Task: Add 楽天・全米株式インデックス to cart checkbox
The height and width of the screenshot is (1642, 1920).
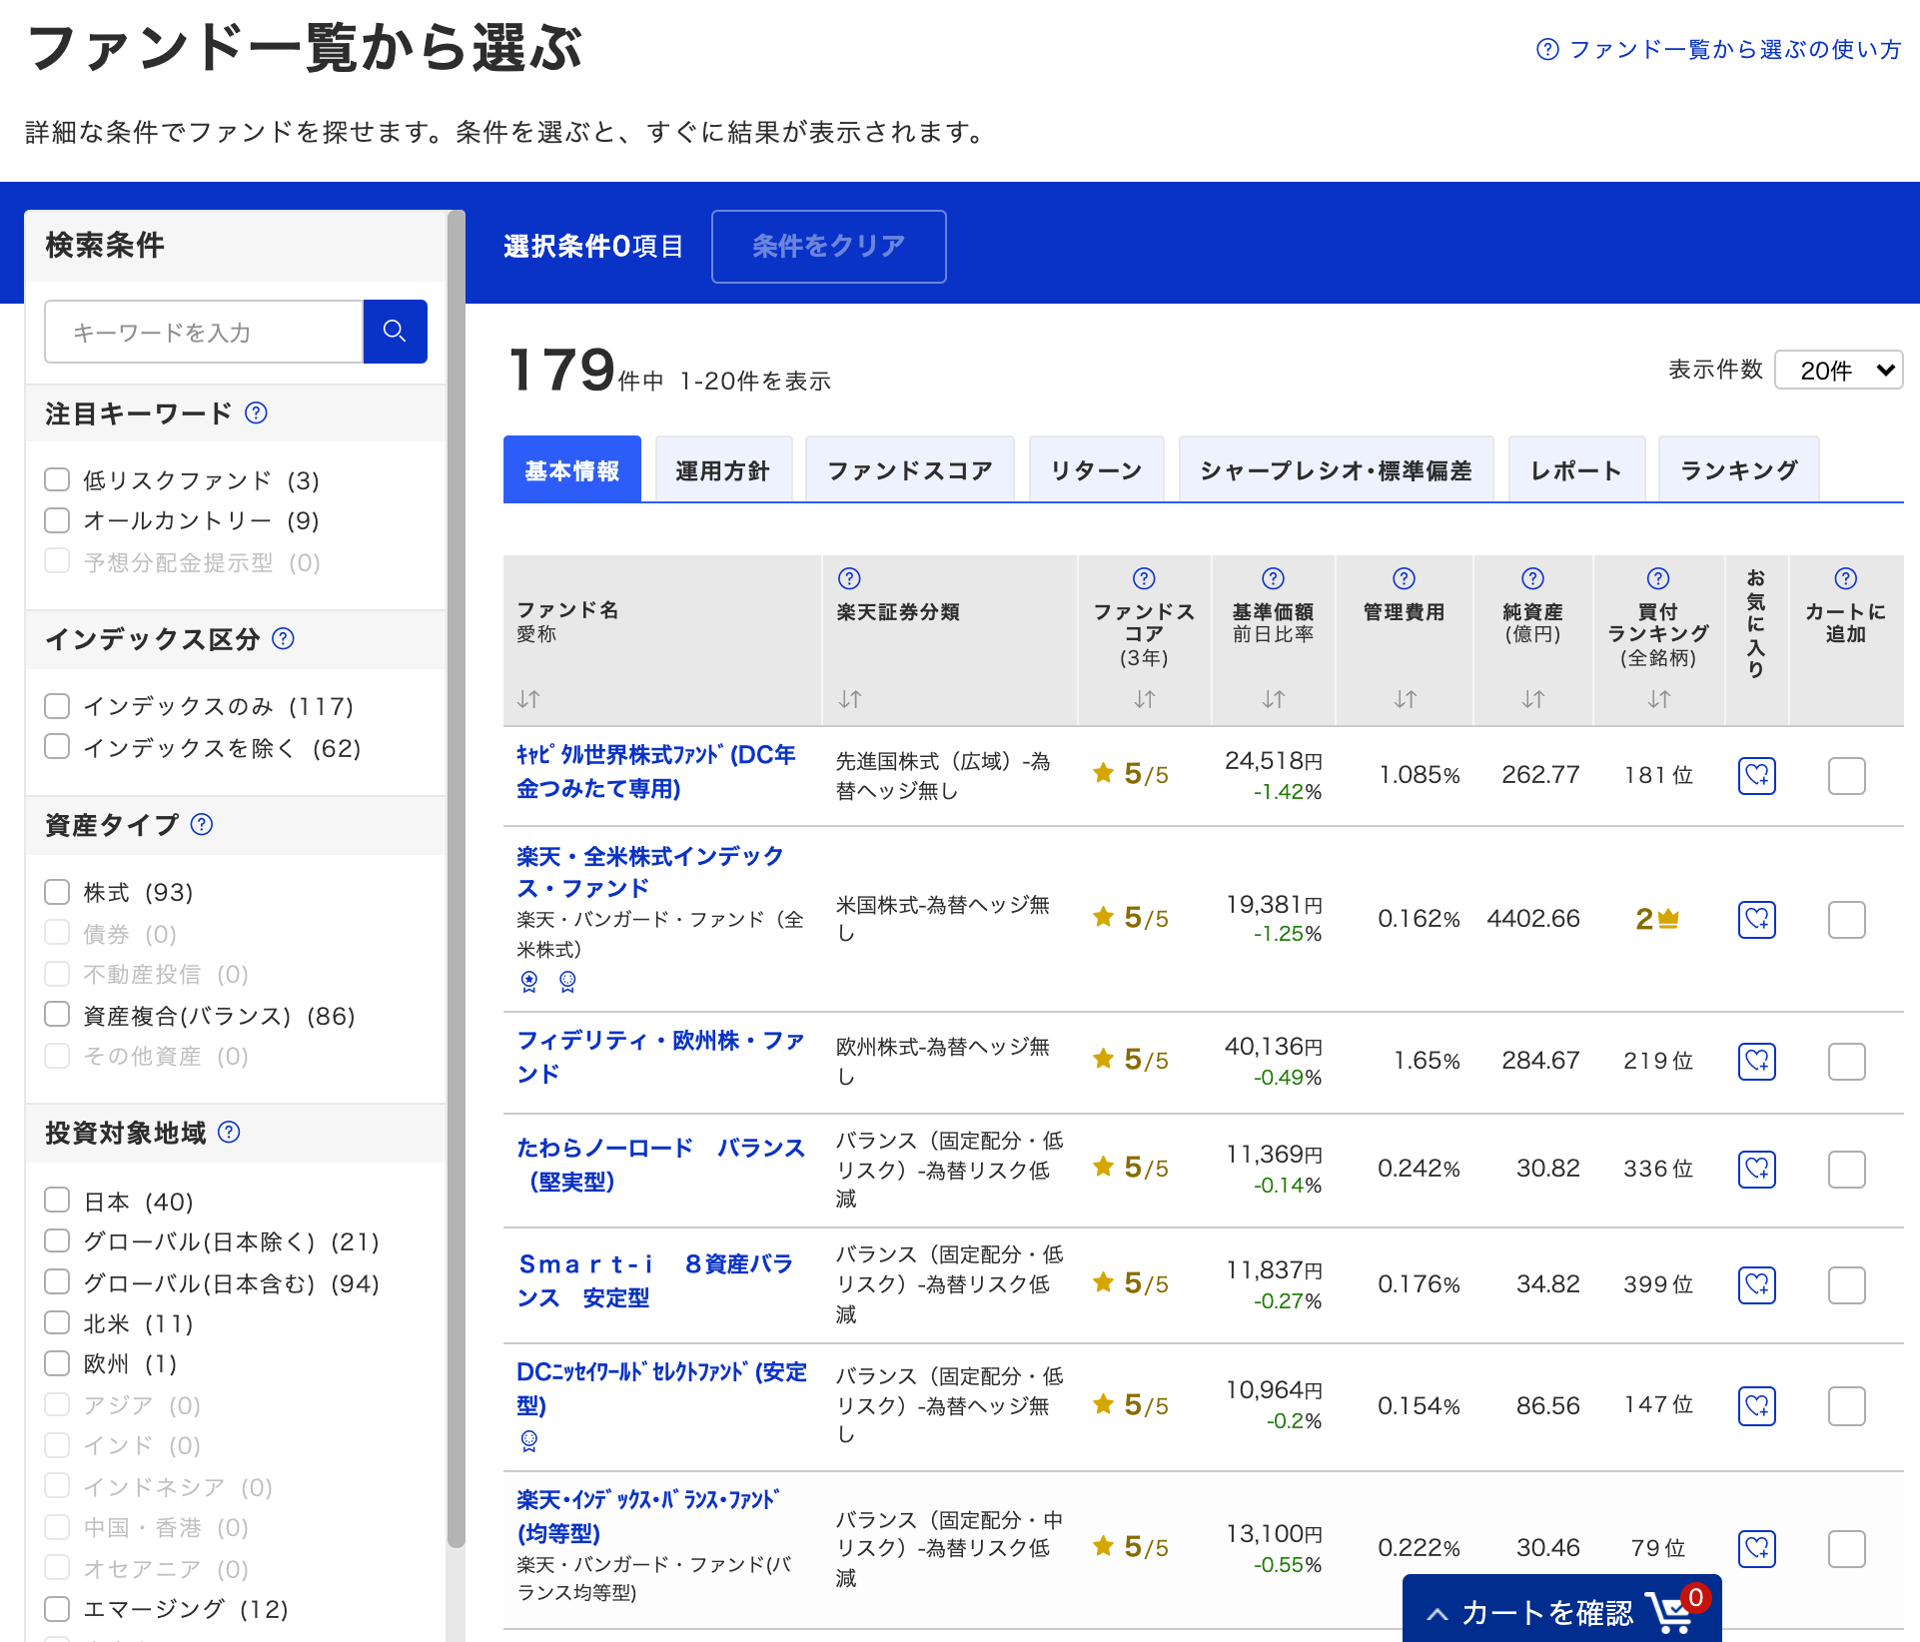Action: pyautogui.click(x=1847, y=919)
